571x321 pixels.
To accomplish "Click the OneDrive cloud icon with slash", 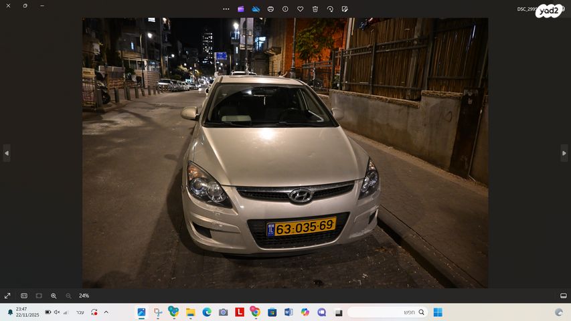I will tap(256, 9).
